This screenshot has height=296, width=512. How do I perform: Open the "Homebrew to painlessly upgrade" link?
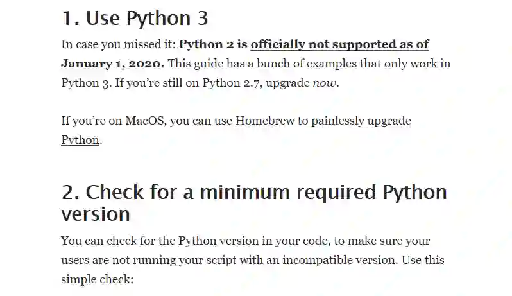(323, 121)
